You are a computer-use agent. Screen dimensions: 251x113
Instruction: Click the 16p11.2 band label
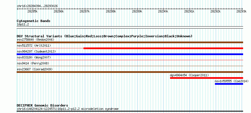click(x=23, y=24)
